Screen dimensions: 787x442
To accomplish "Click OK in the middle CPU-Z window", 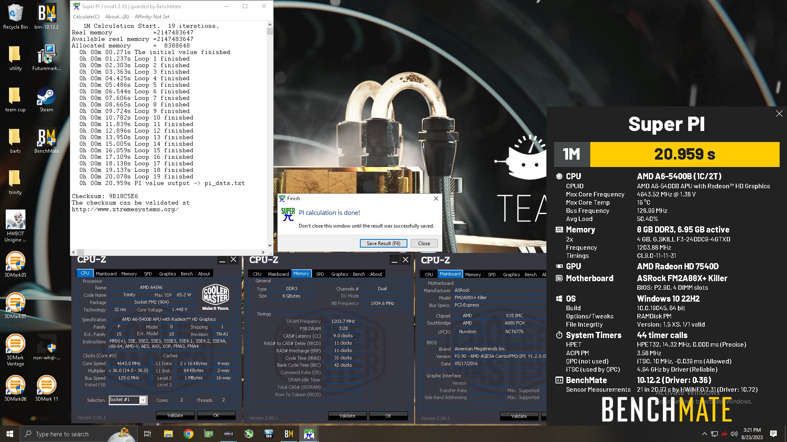I will 388,416.
